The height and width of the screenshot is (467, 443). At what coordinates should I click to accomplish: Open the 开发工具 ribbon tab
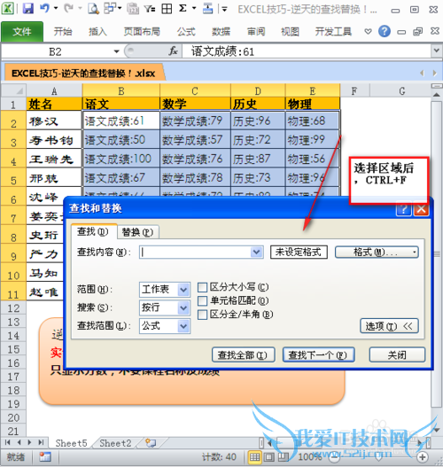point(333,31)
